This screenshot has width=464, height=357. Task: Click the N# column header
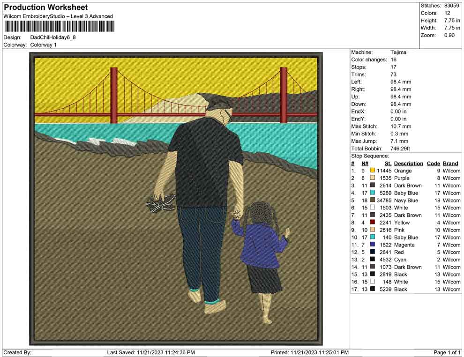pyautogui.click(x=365, y=164)
